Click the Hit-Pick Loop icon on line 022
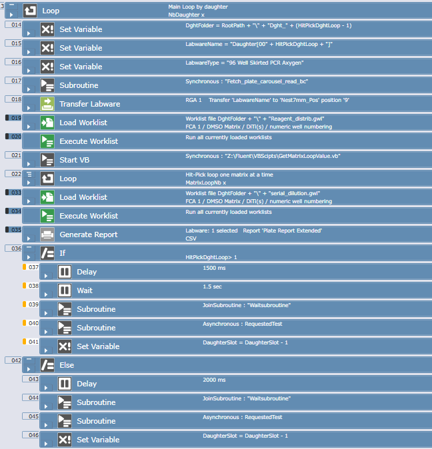The image size is (432, 449). [47, 179]
